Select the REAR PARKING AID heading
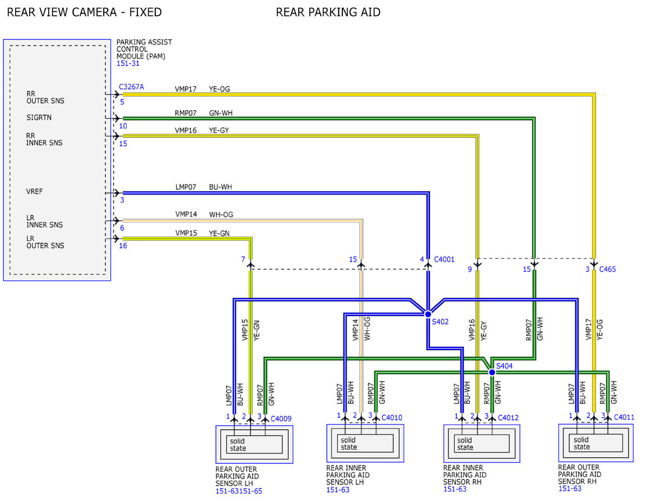Viewport: 649px width, 501px height. (x=328, y=12)
